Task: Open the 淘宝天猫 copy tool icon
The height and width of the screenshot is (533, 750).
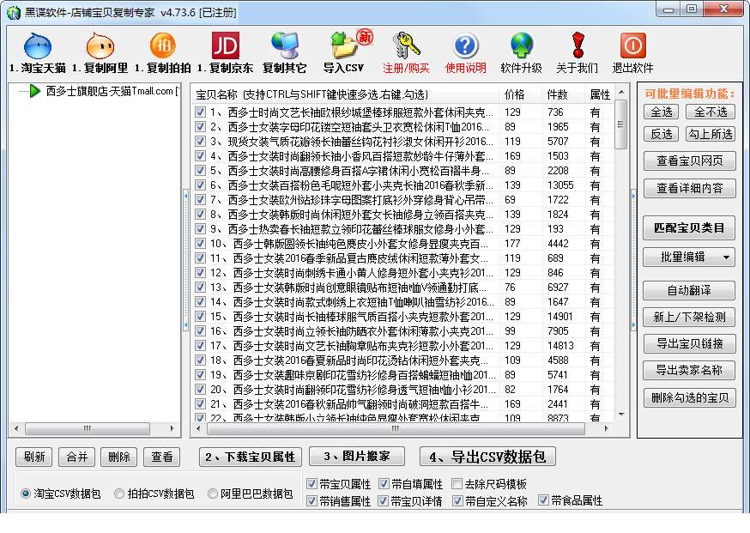Action: pos(38,46)
